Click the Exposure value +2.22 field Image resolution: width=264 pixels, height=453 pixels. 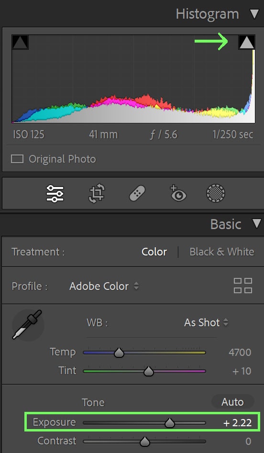[x=237, y=423]
